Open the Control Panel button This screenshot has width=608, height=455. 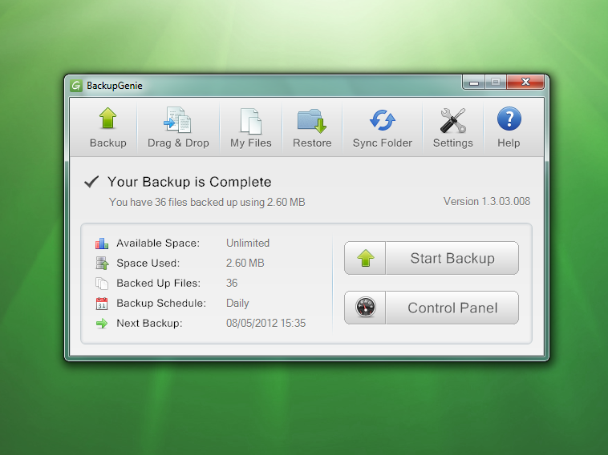click(x=432, y=308)
